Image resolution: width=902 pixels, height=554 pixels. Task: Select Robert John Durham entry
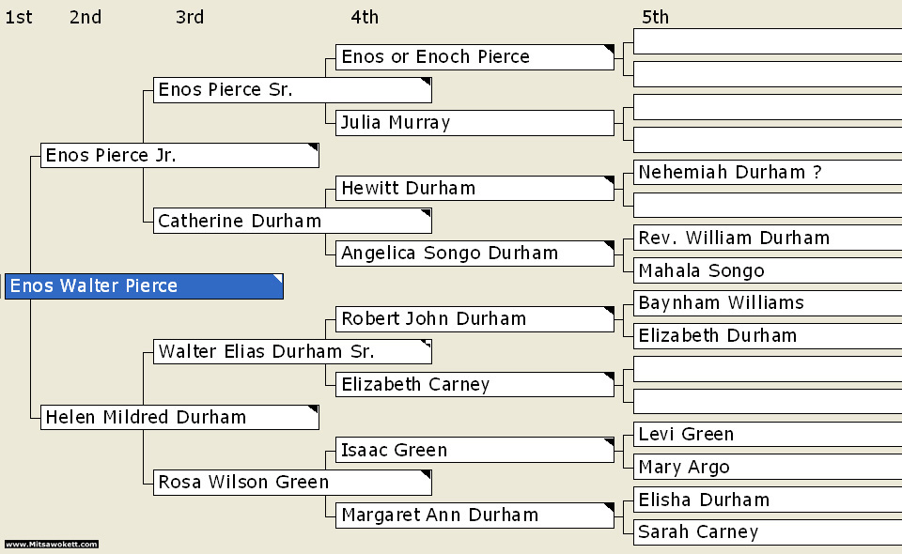[x=474, y=319]
